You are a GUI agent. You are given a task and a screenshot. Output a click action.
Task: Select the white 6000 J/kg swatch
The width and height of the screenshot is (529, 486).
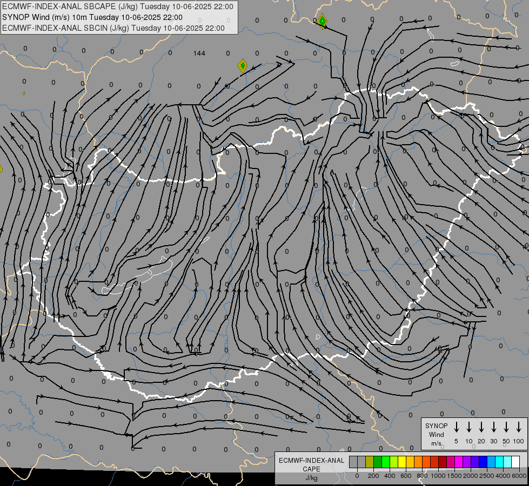[x=515, y=462]
